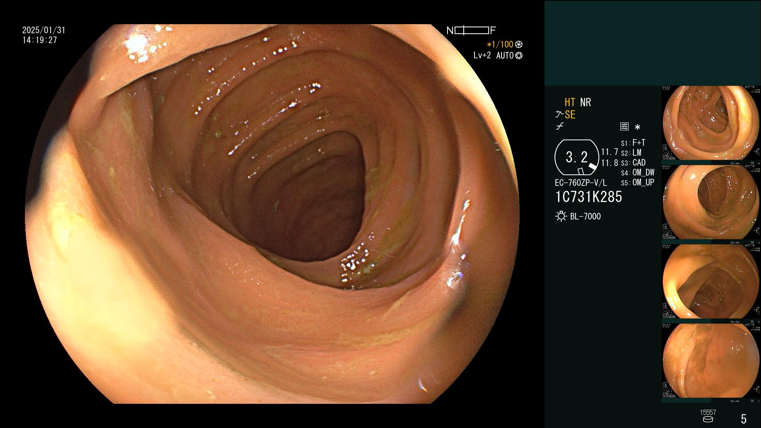The image size is (761, 428).
Task: Click the AUTO iris mode label
Action: tap(505, 55)
